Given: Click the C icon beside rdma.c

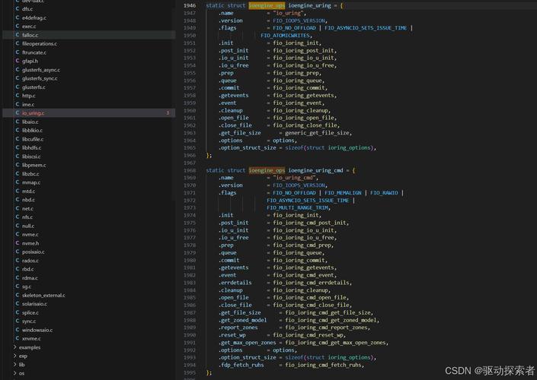Looking at the screenshot, I should coord(17,278).
